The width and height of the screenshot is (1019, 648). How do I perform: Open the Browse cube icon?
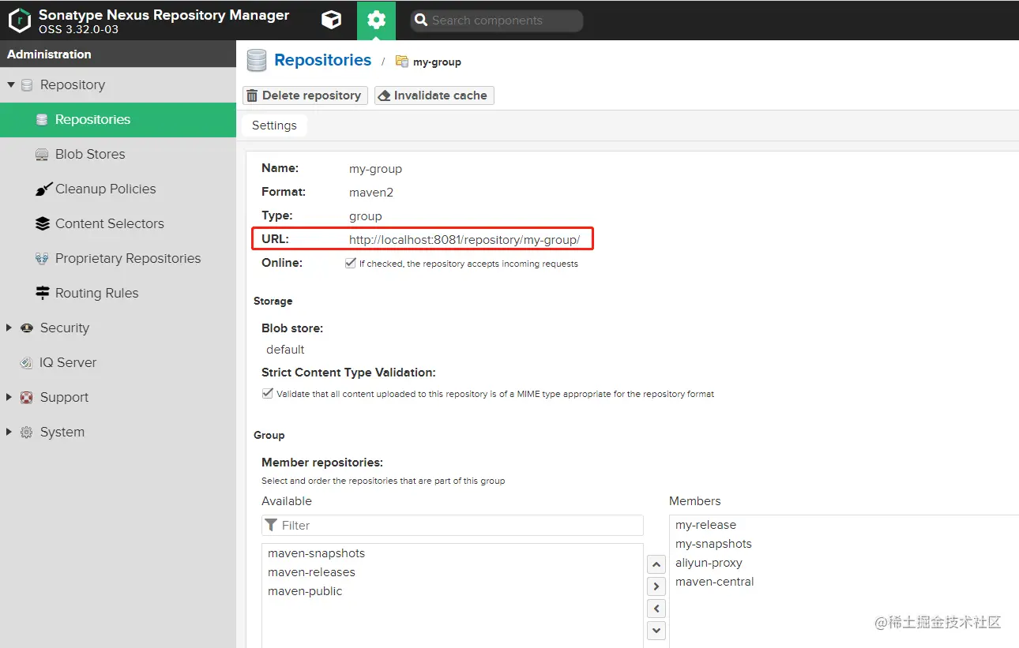[x=332, y=21]
